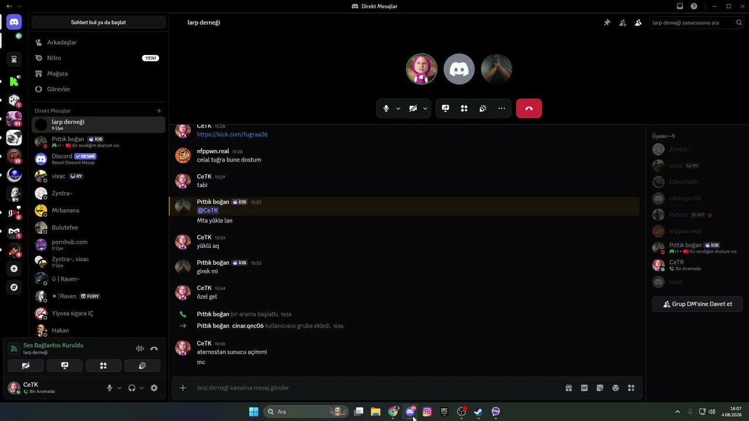Open the more options menu in the call controls
This screenshot has width=749, height=421.
click(501, 108)
